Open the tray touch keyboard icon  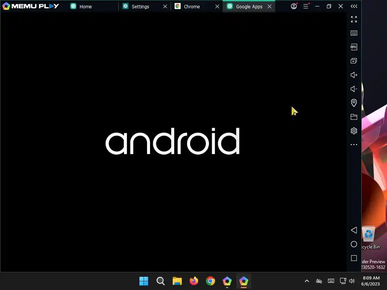tap(331, 281)
